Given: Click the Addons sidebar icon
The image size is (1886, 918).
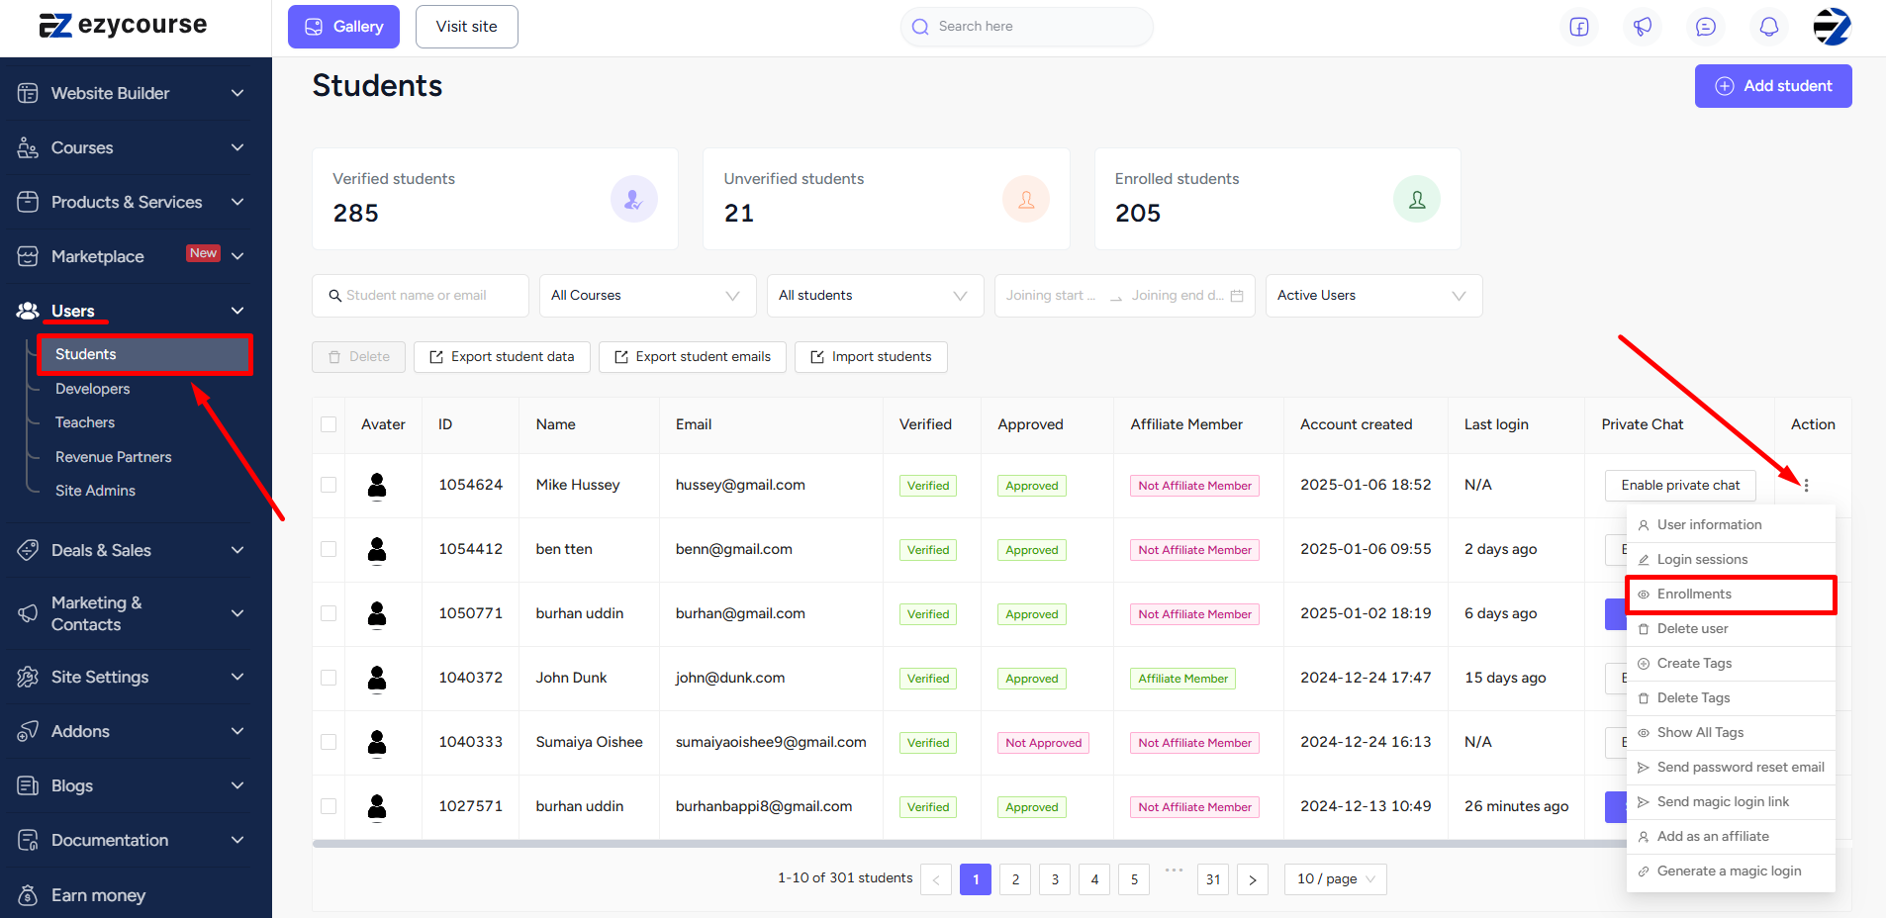Looking at the screenshot, I should point(28,731).
